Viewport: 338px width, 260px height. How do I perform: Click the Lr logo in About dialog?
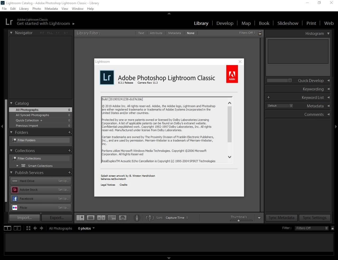coord(107,77)
